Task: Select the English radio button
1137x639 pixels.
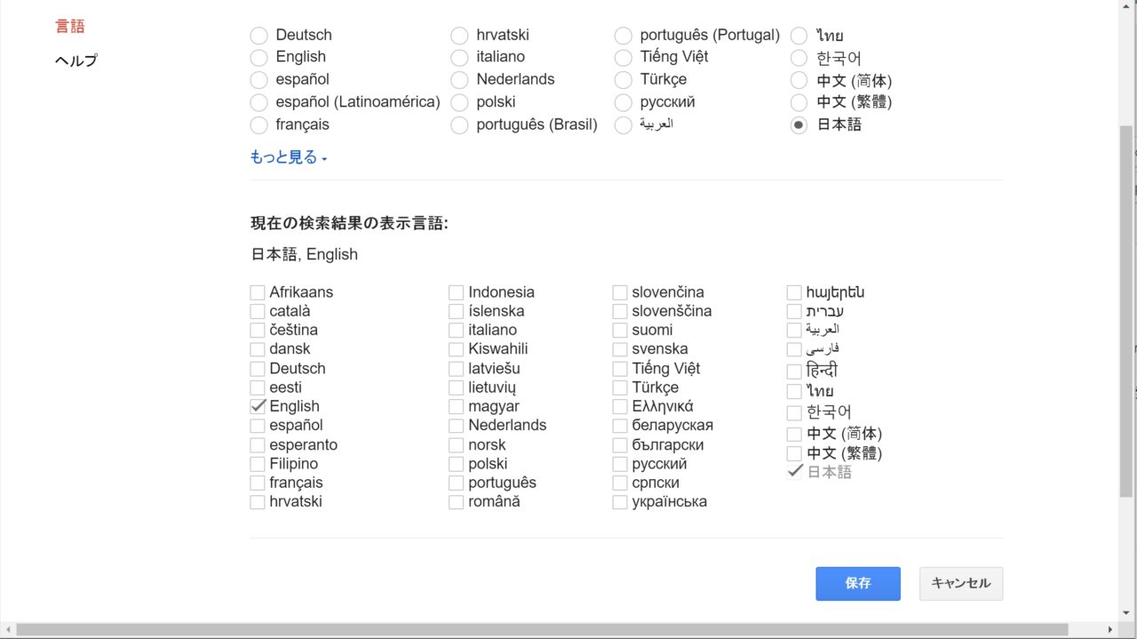Action: 258,58
